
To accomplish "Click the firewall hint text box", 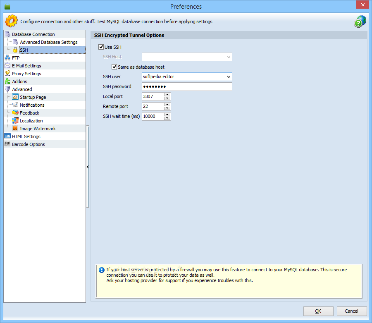I will [x=229, y=281].
